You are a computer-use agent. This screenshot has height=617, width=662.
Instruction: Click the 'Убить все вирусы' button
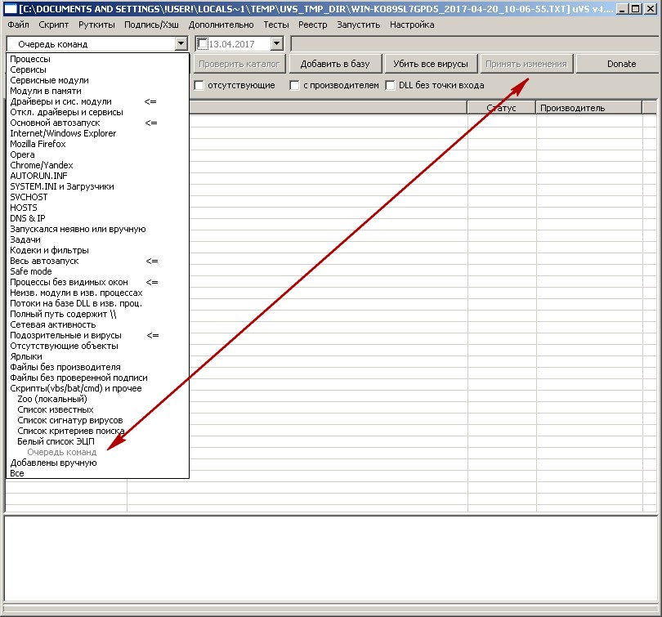pos(431,64)
